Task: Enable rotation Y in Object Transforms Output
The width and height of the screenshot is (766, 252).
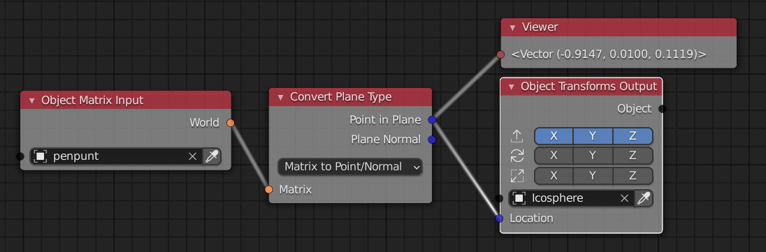Action: tap(593, 156)
